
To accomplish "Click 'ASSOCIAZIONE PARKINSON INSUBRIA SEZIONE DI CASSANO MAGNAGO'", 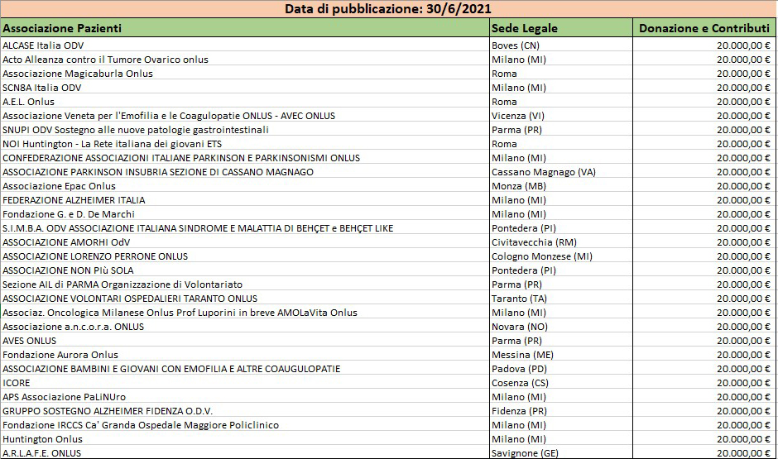I will 245,172.
